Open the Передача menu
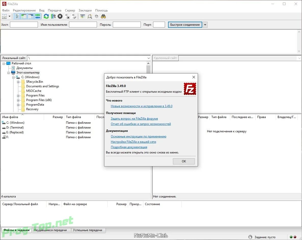Image resolution: width=302 pixels, height=240 pixels. tap(54, 10)
